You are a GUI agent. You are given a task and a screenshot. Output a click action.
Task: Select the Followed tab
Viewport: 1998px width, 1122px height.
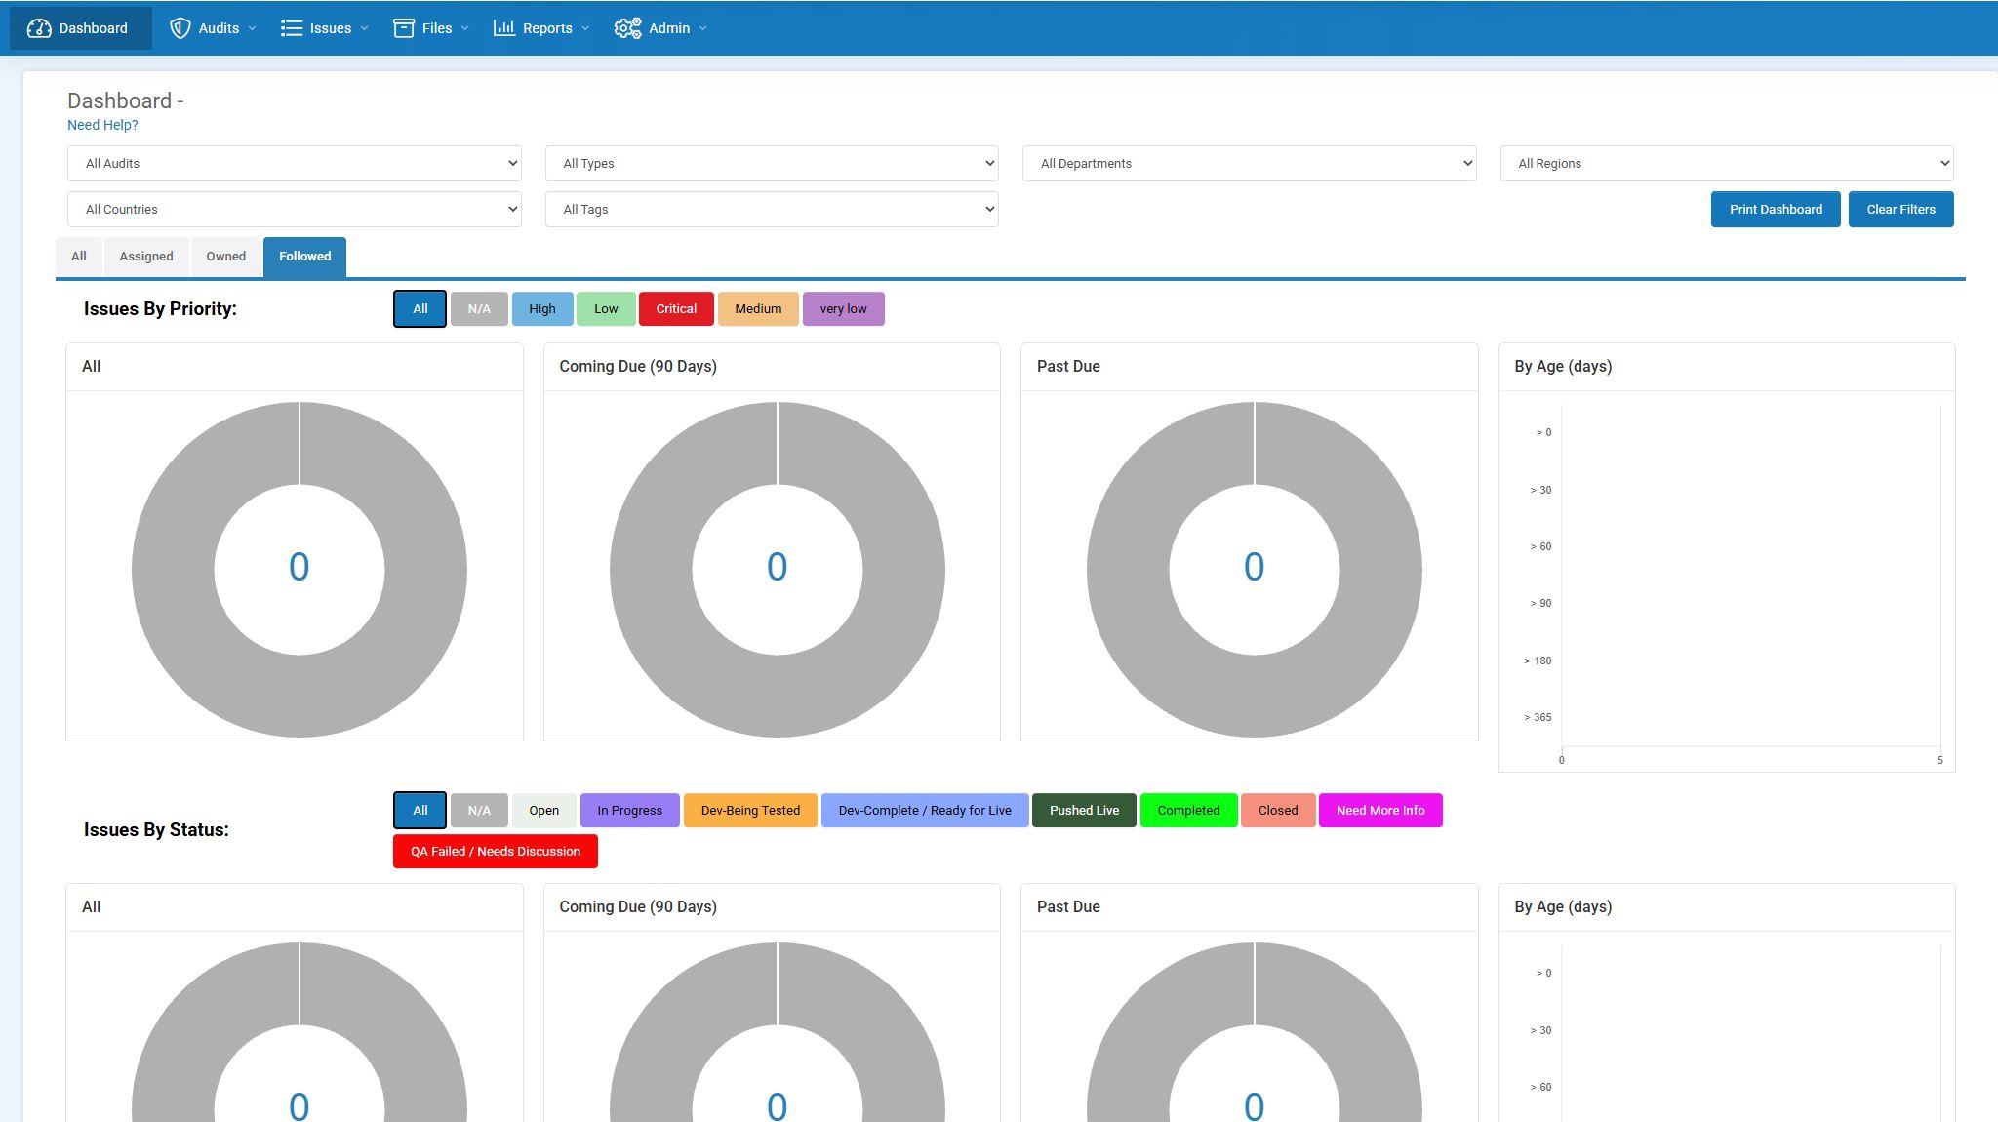[304, 257]
